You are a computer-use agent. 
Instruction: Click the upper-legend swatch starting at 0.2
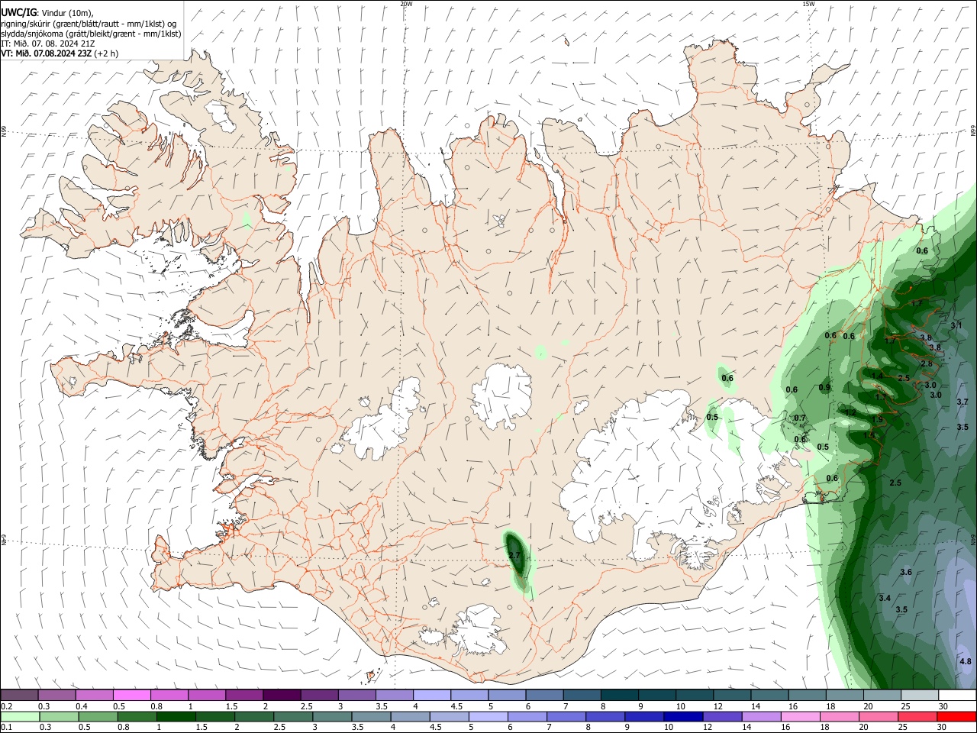coord(19,695)
